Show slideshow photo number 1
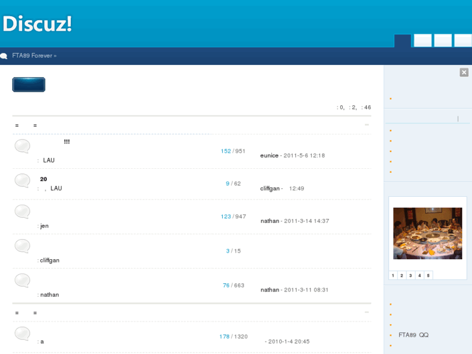The height and width of the screenshot is (354, 472). 393,275
